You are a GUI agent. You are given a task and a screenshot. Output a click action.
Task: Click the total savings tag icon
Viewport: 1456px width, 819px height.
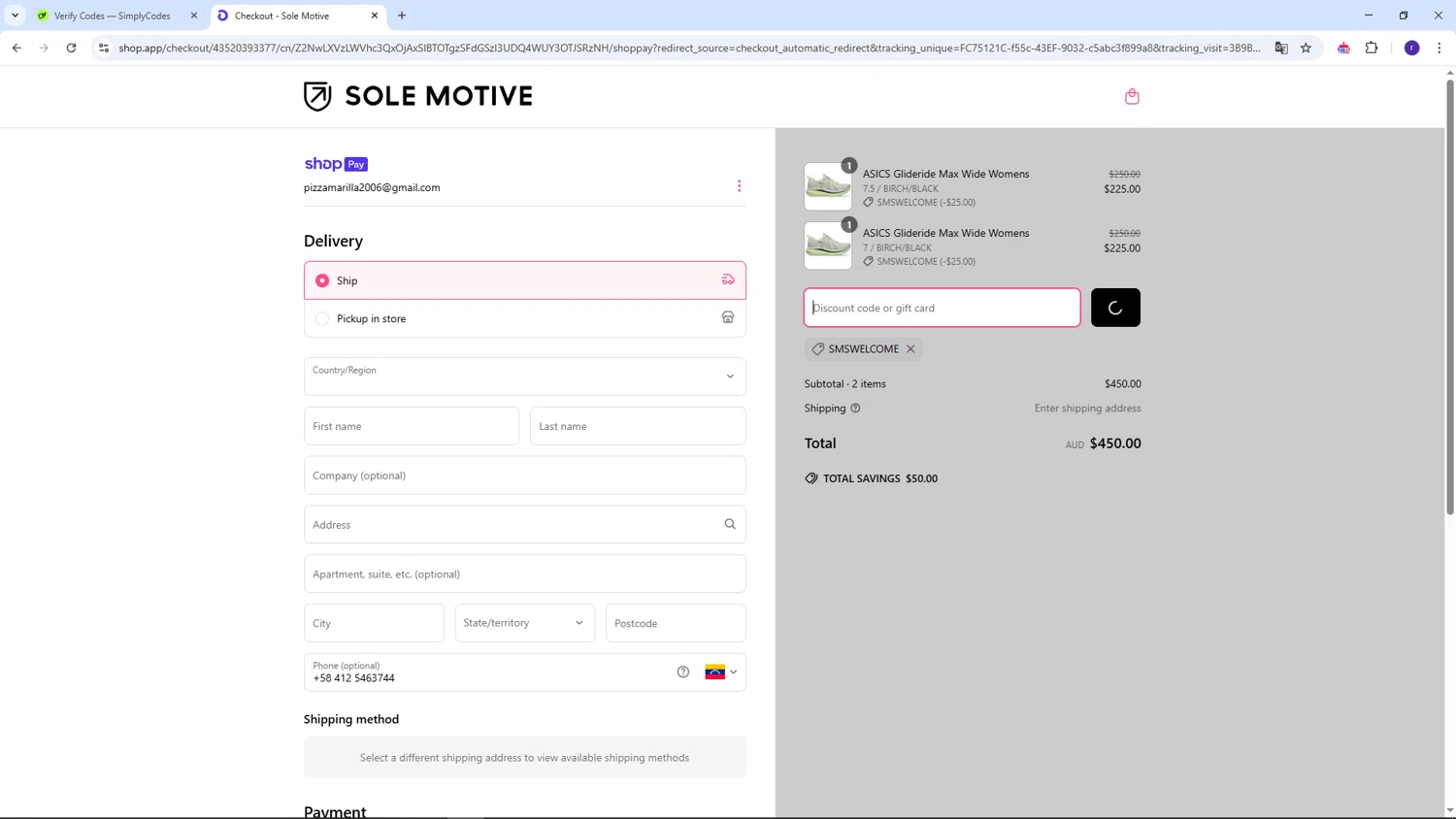pyautogui.click(x=811, y=478)
